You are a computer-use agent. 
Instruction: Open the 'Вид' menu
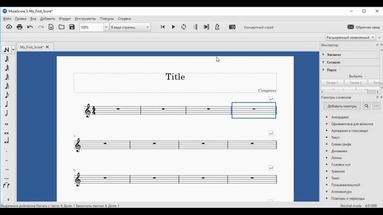click(34, 19)
